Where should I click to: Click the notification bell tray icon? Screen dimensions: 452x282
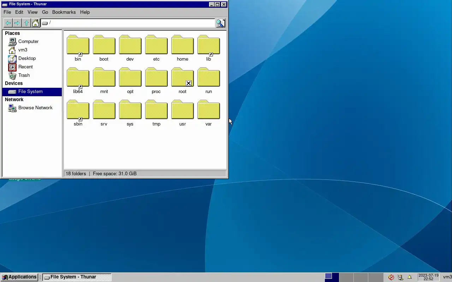click(410, 277)
